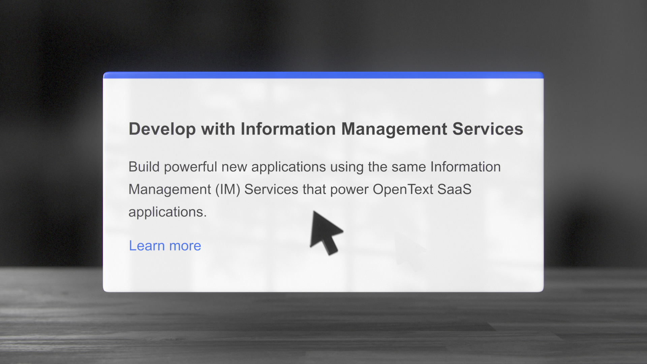Click the 'Develop with Information Management Services' heading
Image resolution: width=647 pixels, height=364 pixels.
click(x=326, y=129)
